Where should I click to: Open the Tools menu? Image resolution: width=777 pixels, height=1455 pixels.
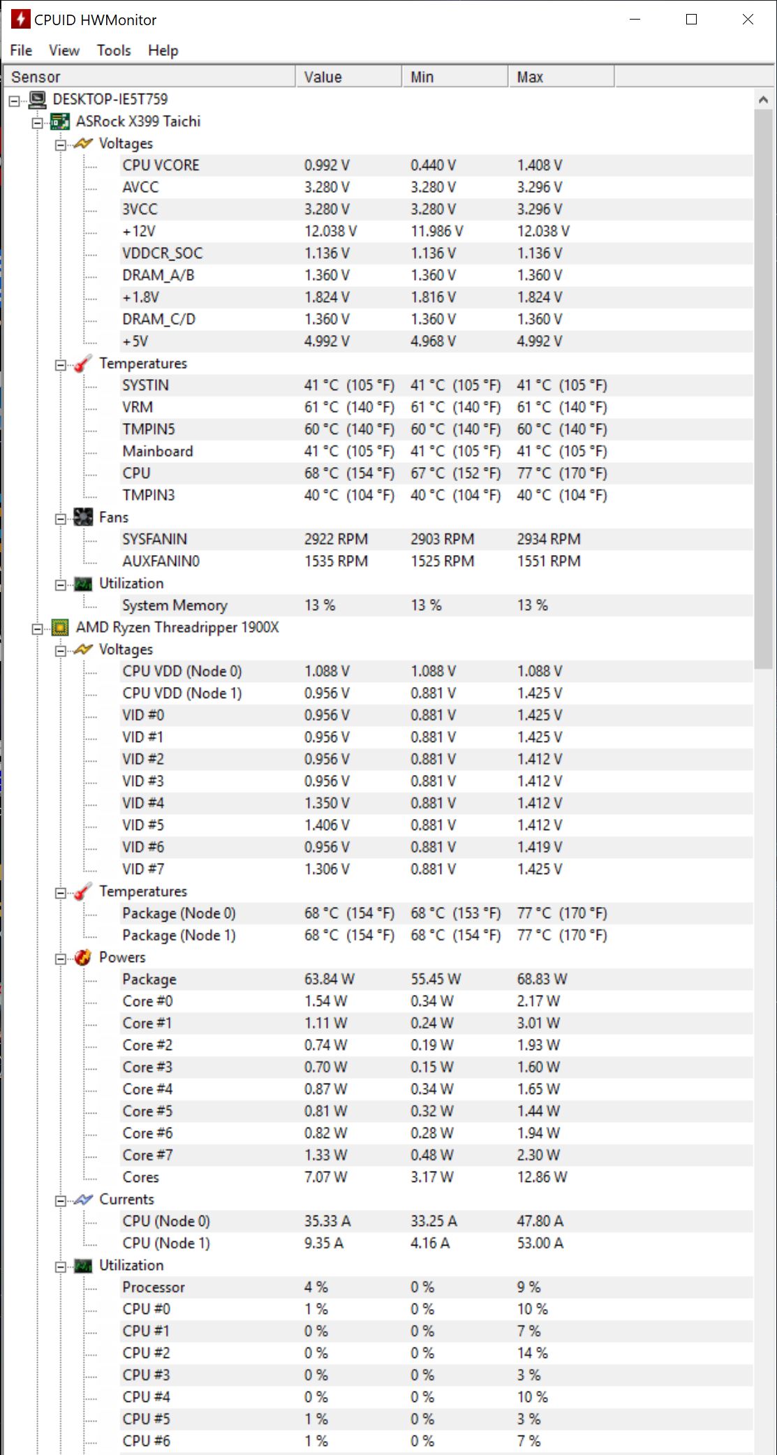(x=114, y=50)
